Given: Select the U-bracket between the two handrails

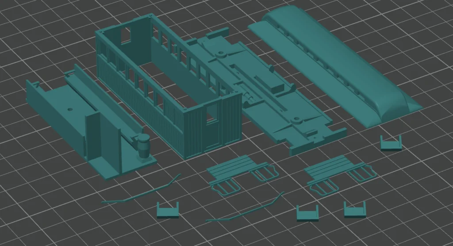Looking at the screenshot, I should (168, 210).
